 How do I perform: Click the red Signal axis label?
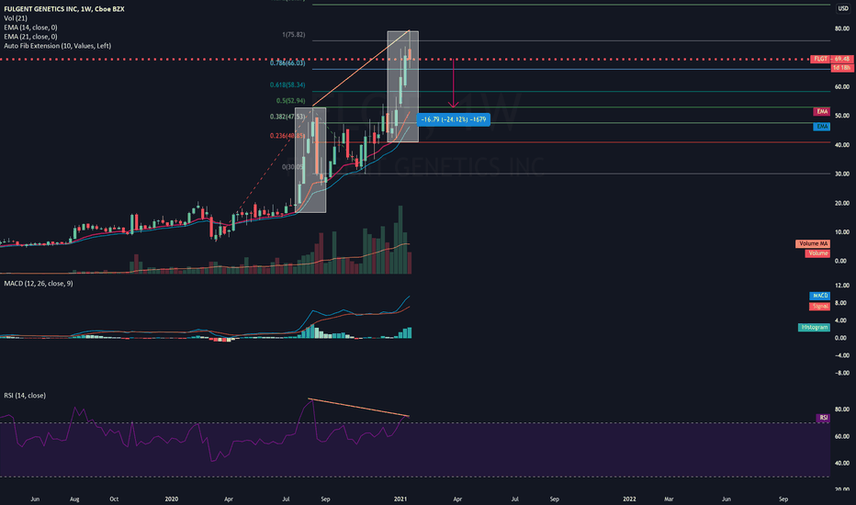(820, 307)
